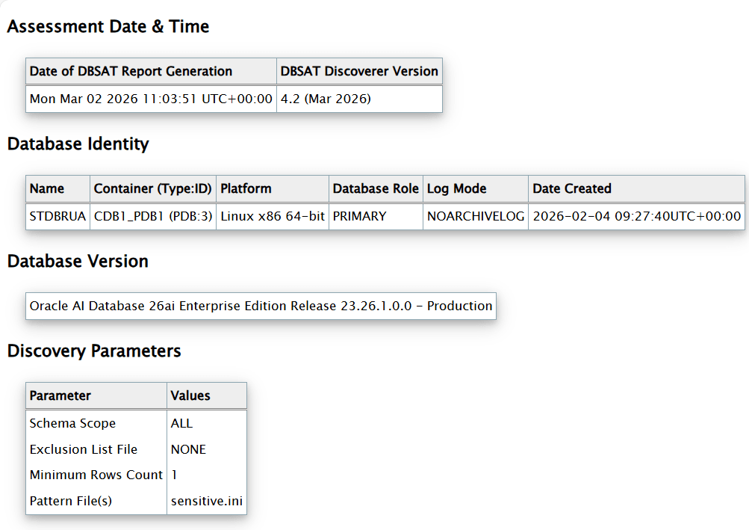This screenshot has width=749, height=530.
Task: Click the sensitive.ini pattern file value
Action: (206, 501)
